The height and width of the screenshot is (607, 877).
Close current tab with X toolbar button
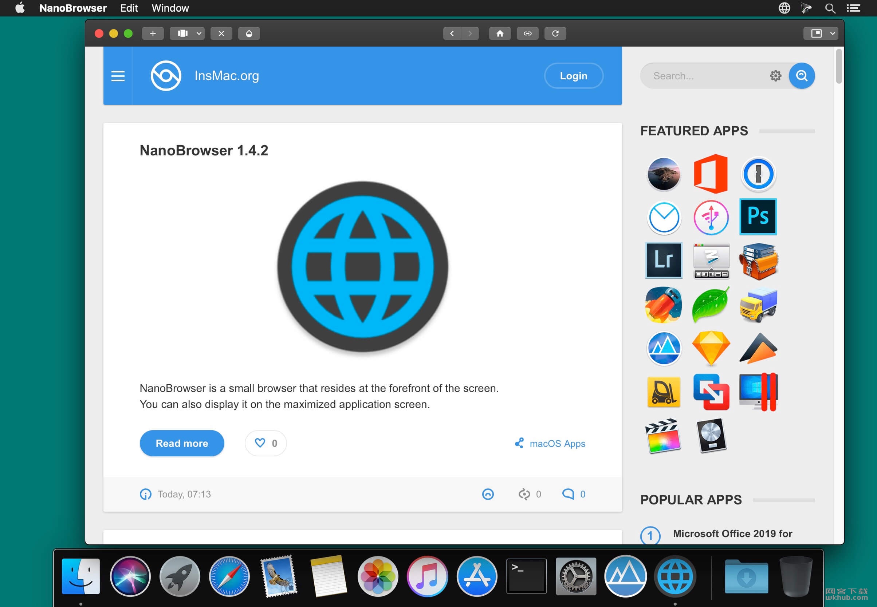click(x=221, y=33)
